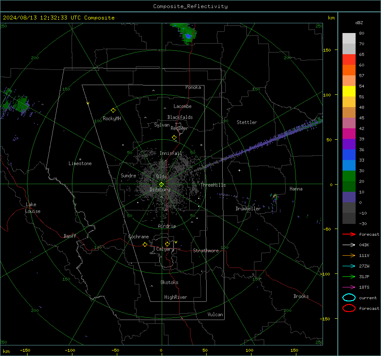This screenshot has width=381, height=356.
Task: Click the red forecast arrow legend icon
Action: [x=349, y=234]
